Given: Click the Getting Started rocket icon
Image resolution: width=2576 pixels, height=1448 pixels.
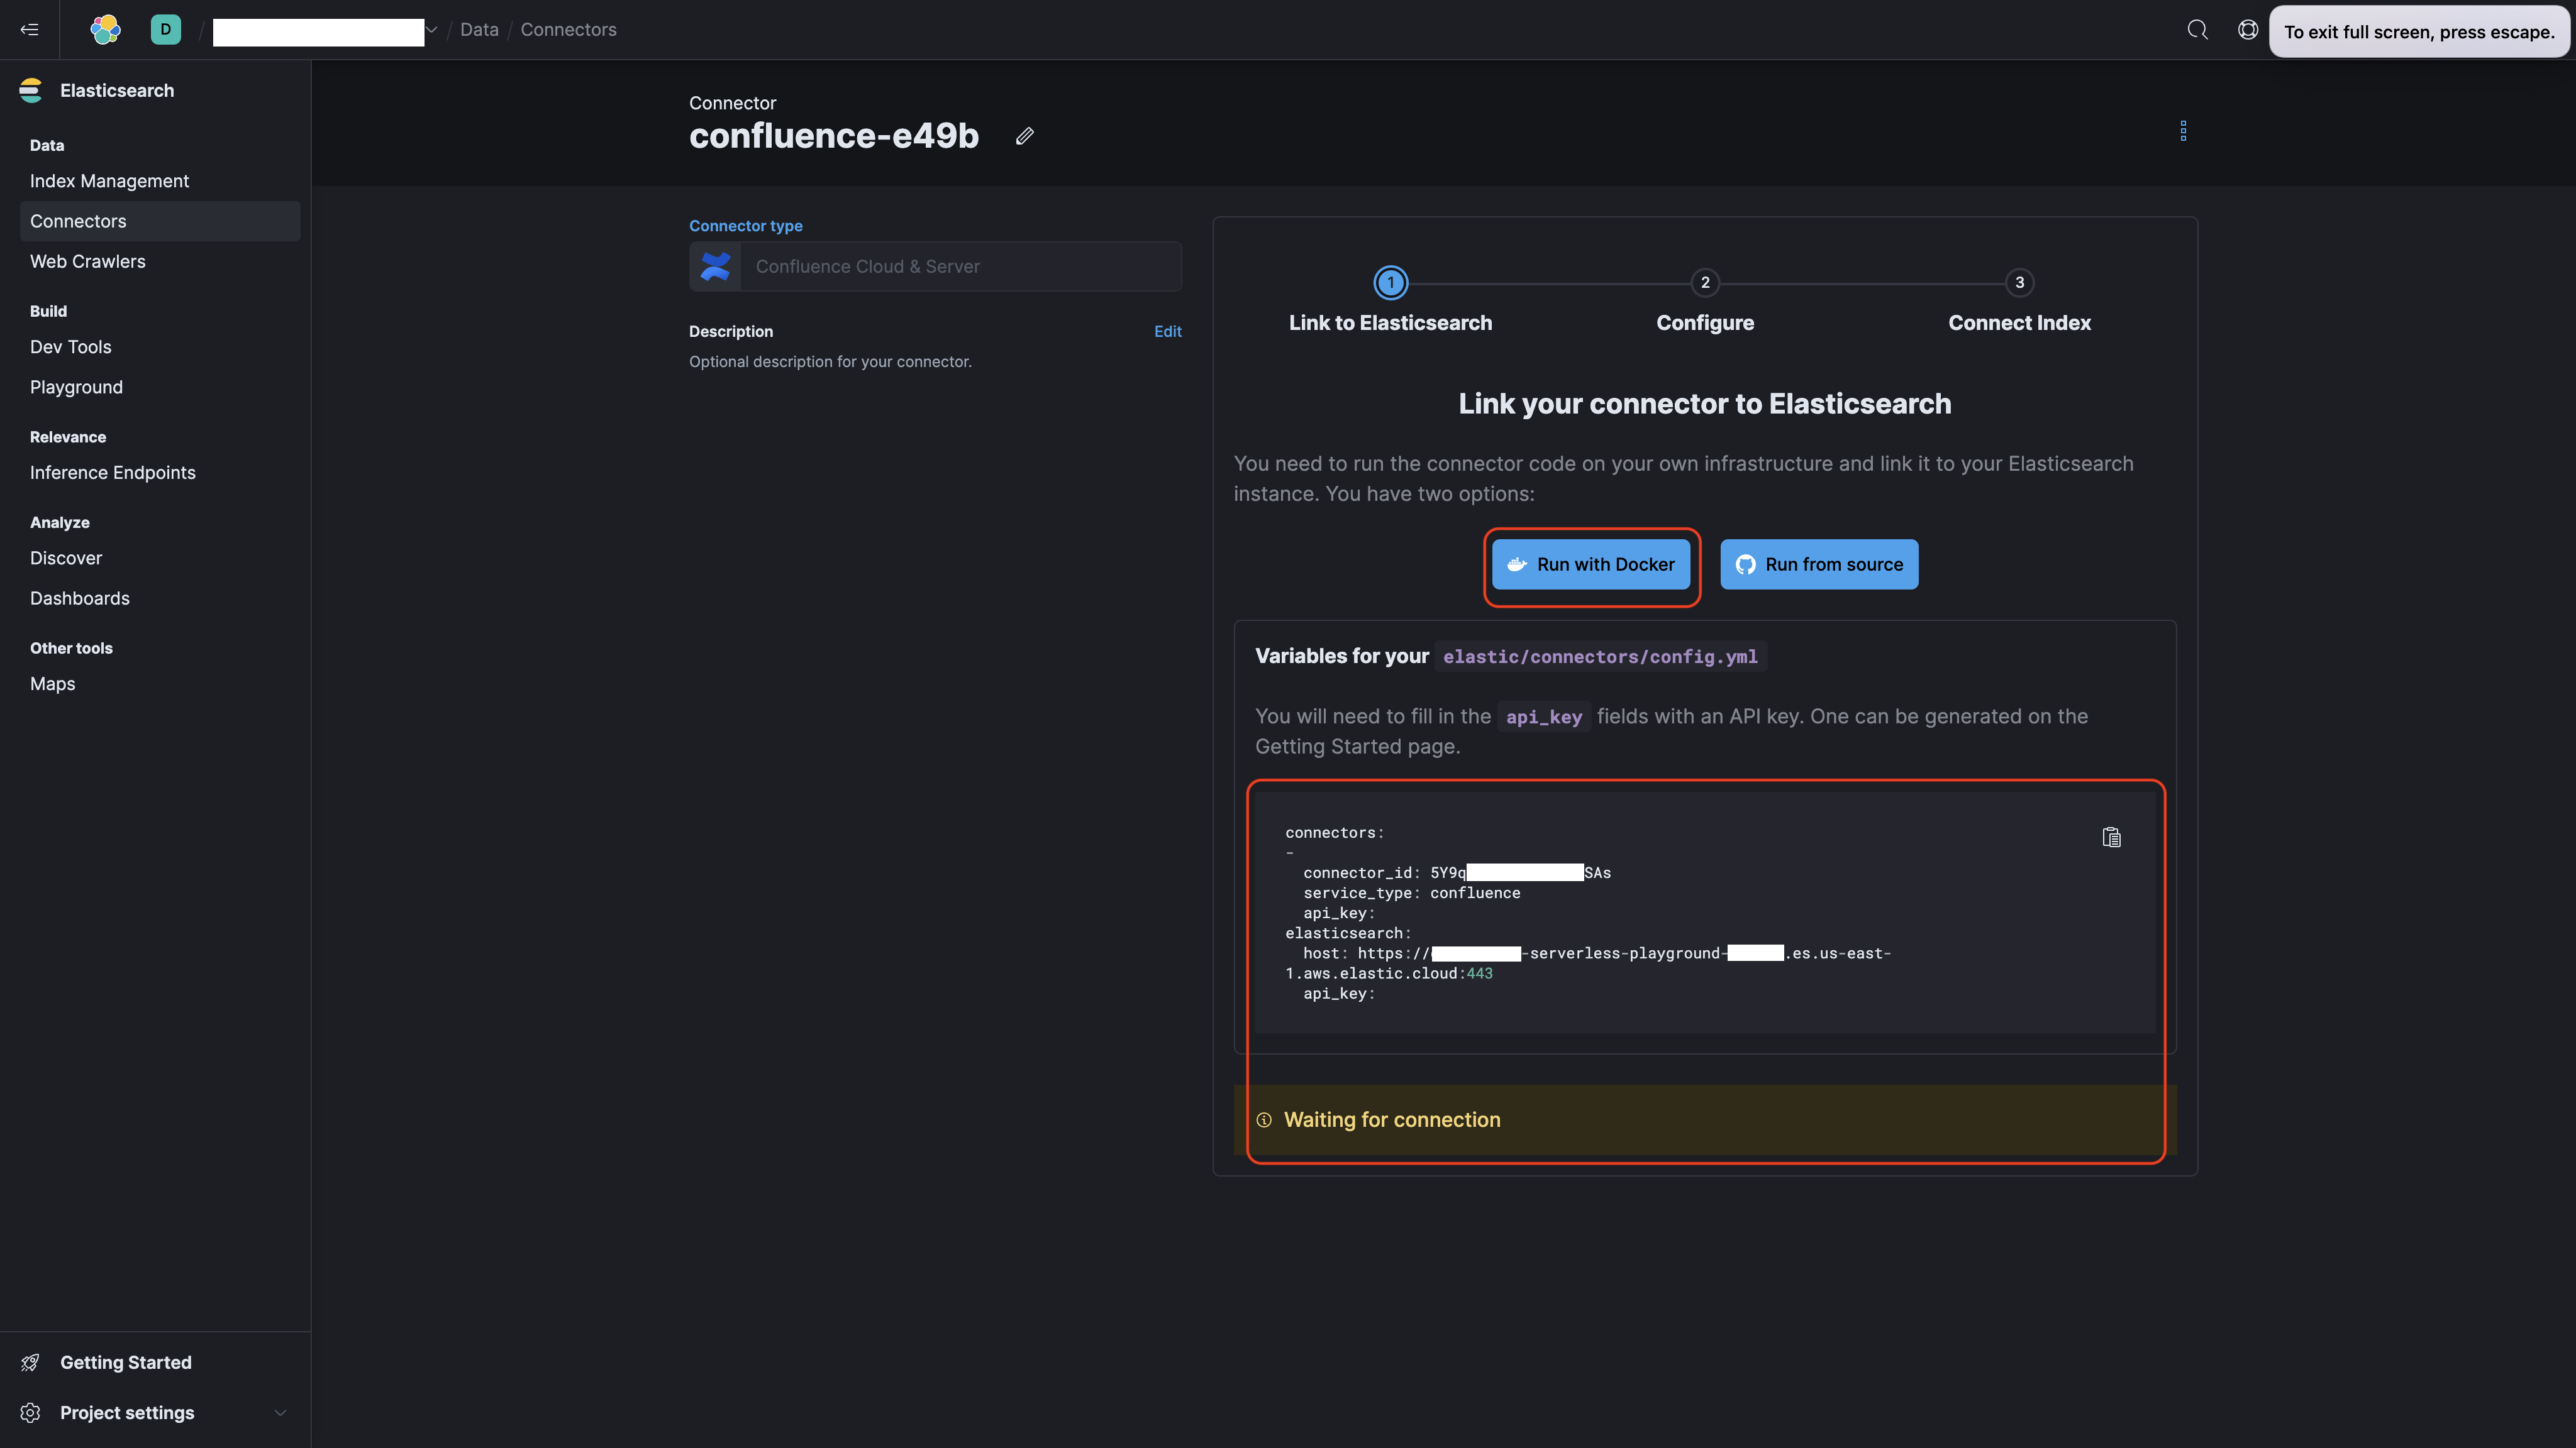Looking at the screenshot, I should click(x=31, y=1362).
